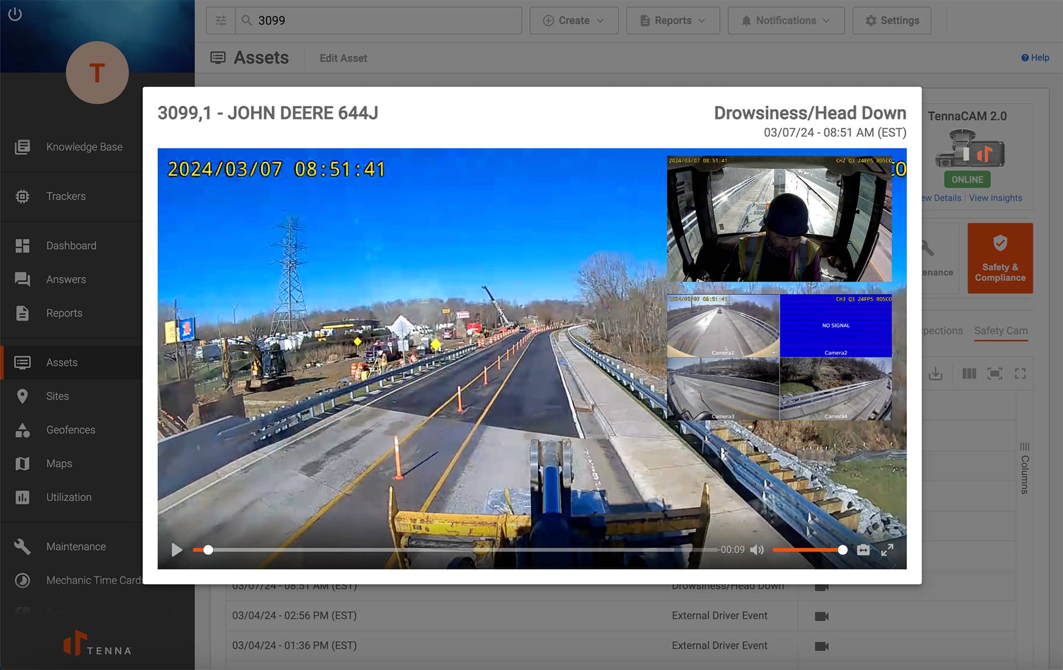This screenshot has height=670, width=1063.
Task: Click the search field containing 3099
Action: pos(382,20)
